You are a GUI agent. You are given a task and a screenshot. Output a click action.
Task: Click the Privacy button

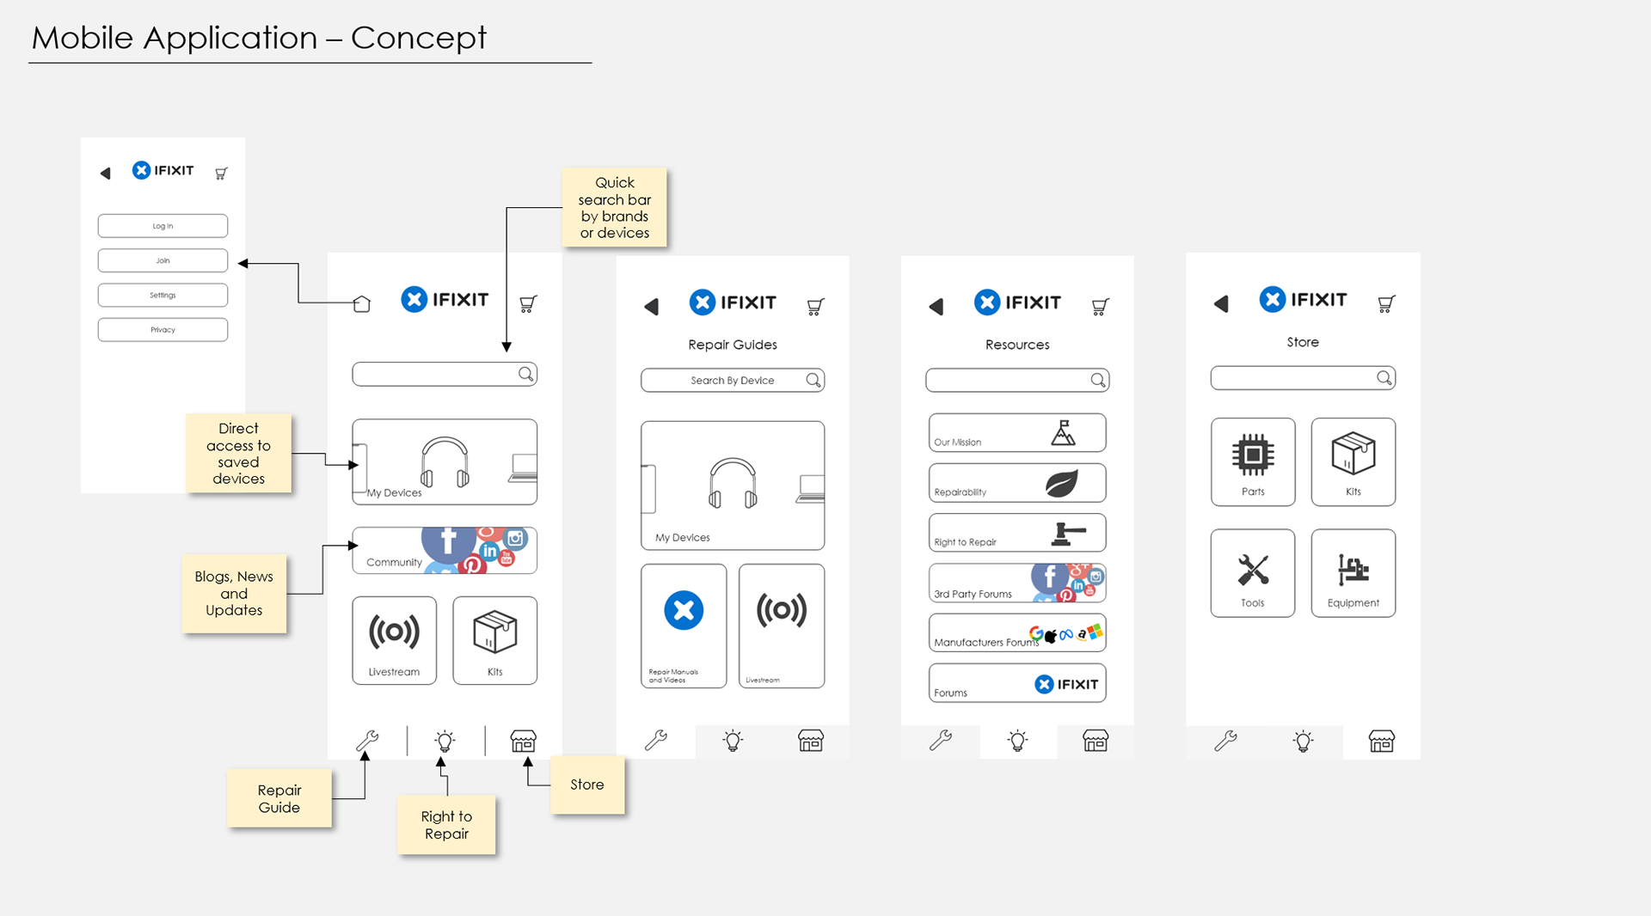click(163, 329)
